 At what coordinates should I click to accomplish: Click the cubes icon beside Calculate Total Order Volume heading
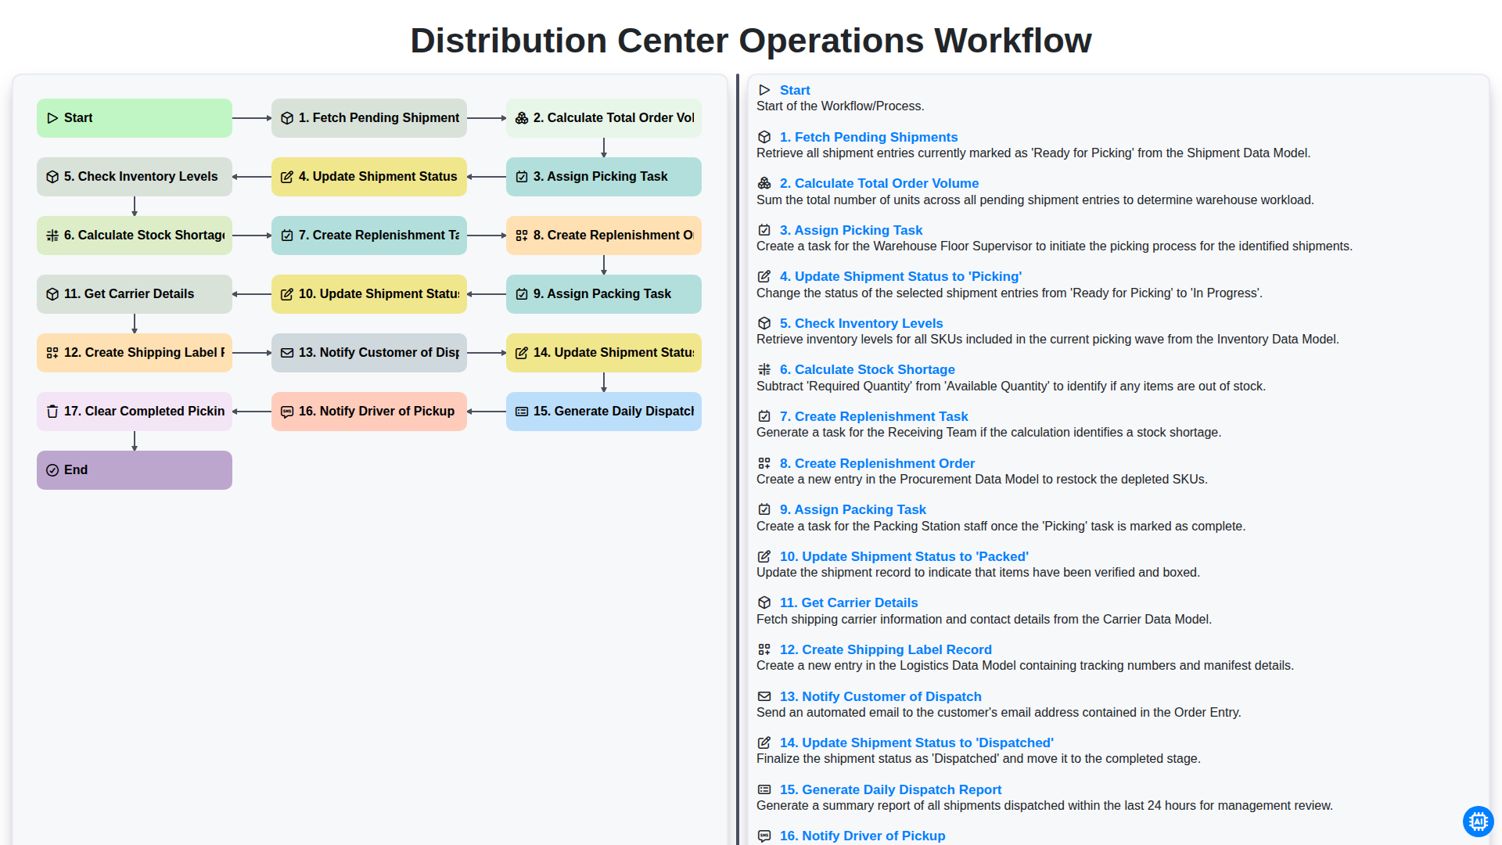(764, 184)
